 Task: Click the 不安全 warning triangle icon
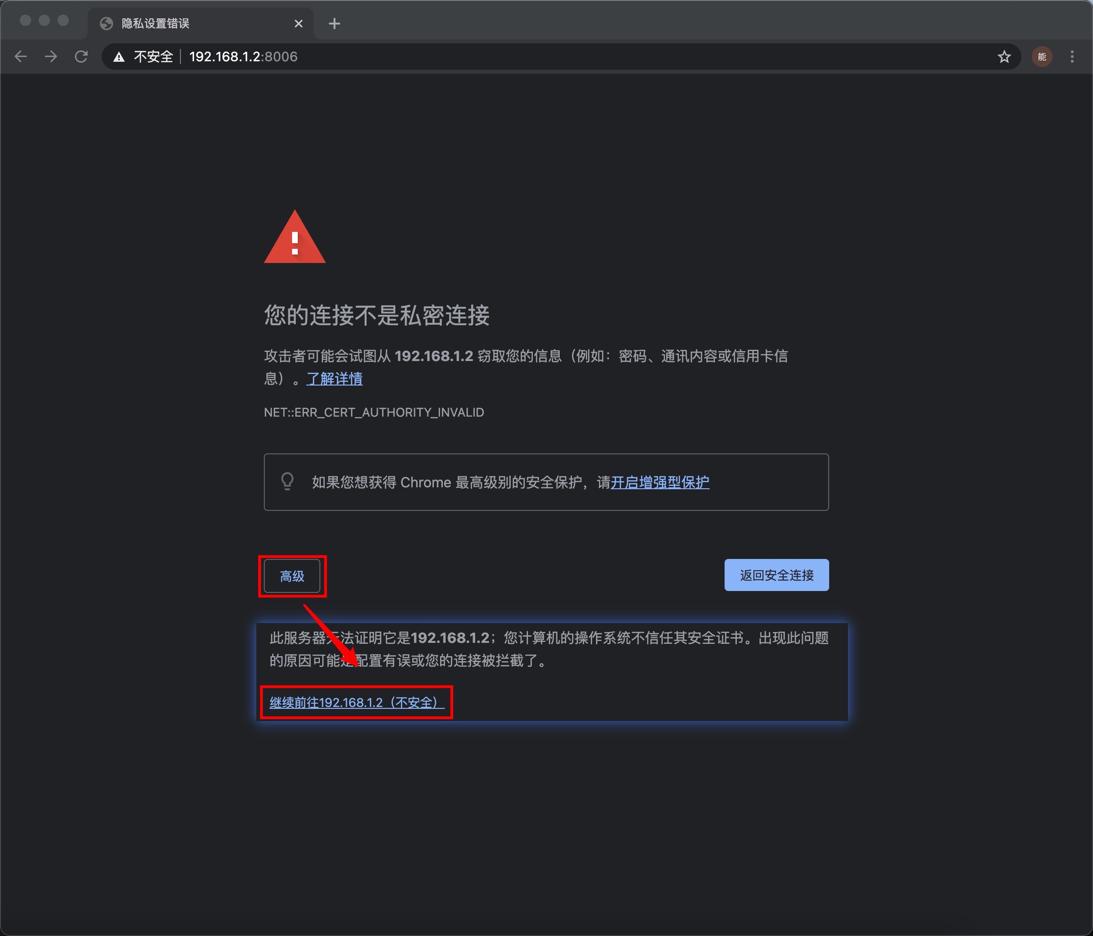[119, 57]
